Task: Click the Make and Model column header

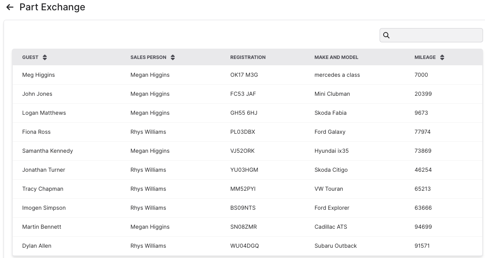Action: coord(336,57)
